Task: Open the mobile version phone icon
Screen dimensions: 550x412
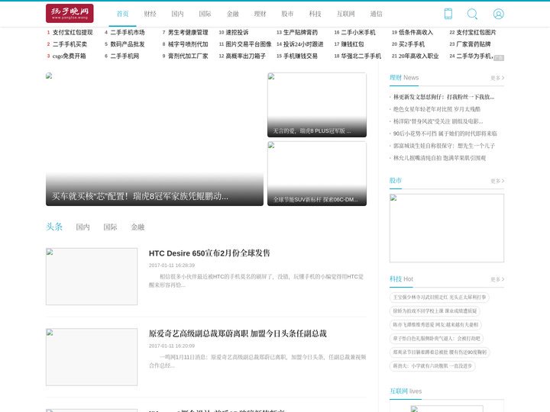Action: [448, 14]
